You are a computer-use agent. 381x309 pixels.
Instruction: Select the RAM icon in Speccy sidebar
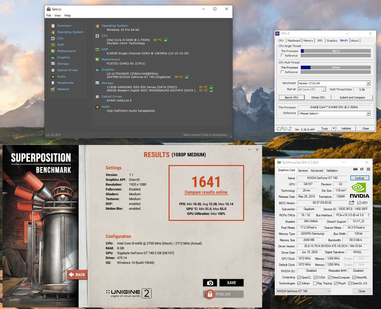click(x=53, y=45)
